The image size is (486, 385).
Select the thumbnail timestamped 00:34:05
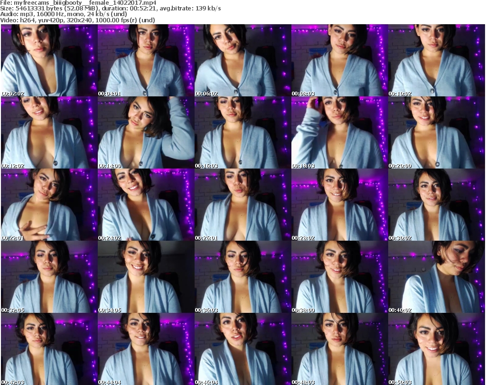(146, 277)
